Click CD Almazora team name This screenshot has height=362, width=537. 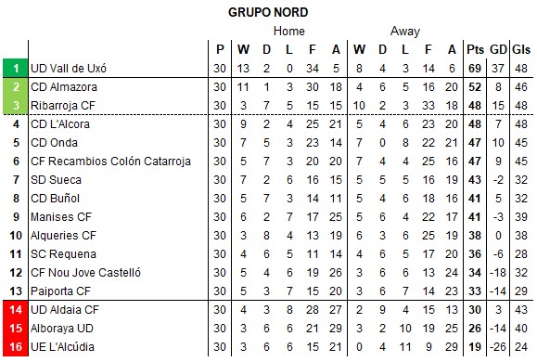(x=64, y=86)
